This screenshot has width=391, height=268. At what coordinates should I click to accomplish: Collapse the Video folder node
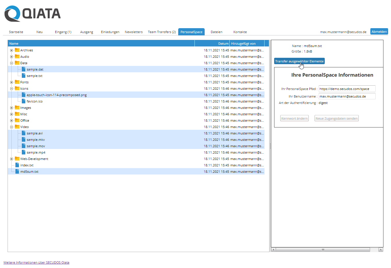(x=11, y=127)
